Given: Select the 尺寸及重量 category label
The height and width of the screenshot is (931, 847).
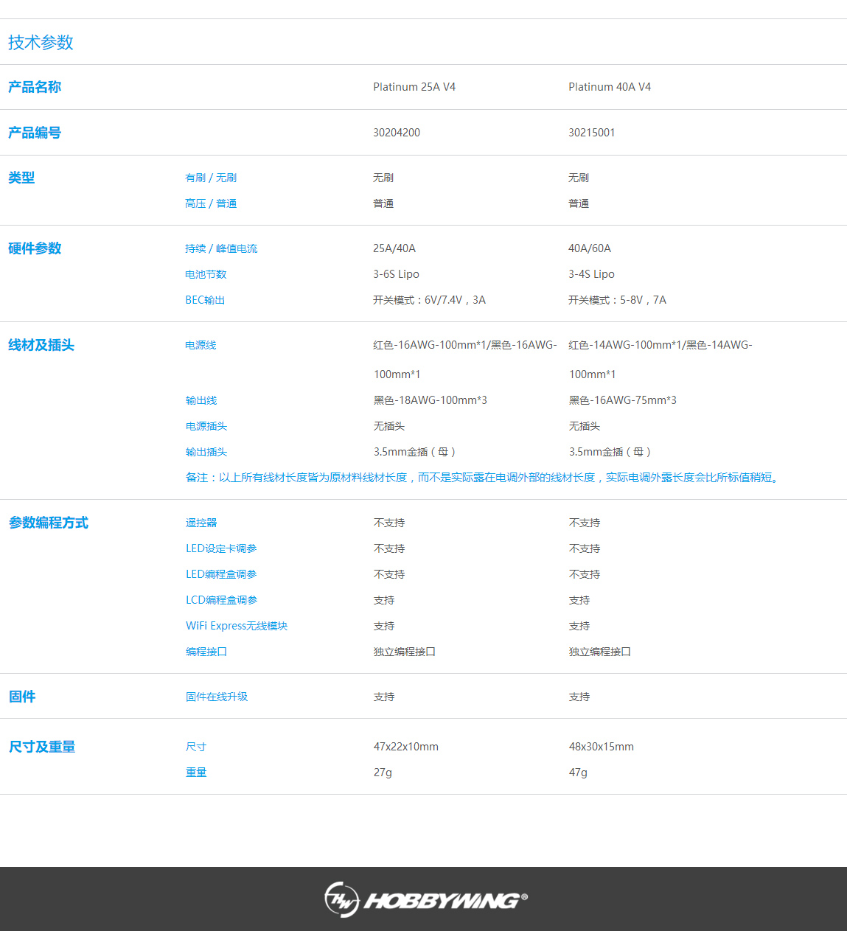Looking at the screenshot, I should (42, 747).
